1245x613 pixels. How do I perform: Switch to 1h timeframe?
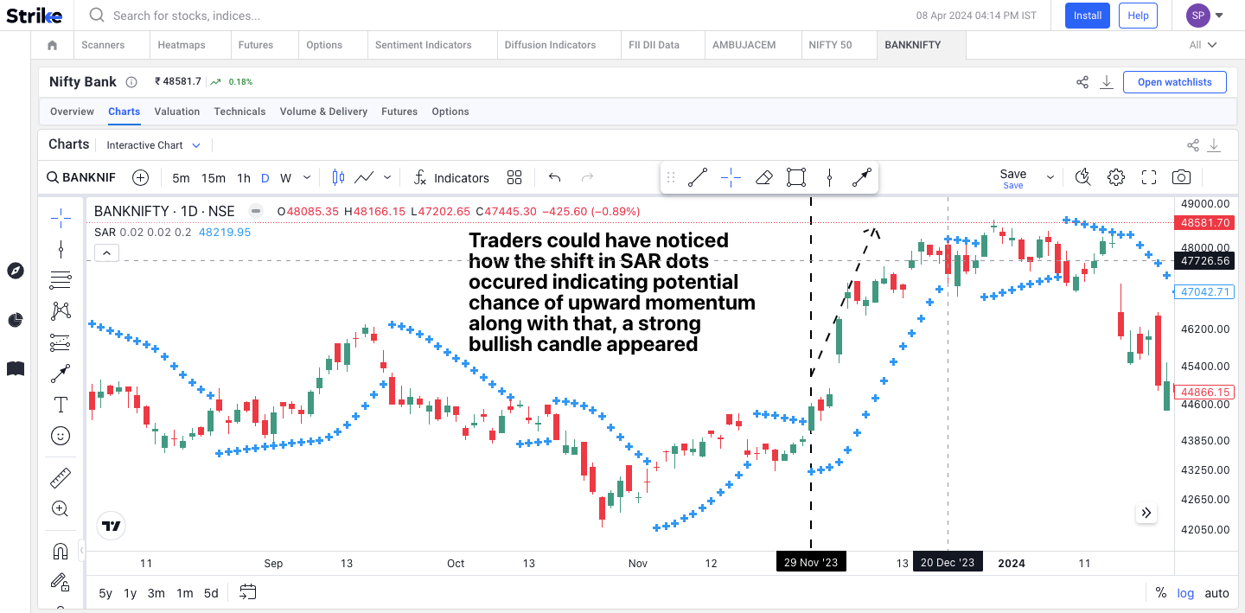tap(244, 178)
